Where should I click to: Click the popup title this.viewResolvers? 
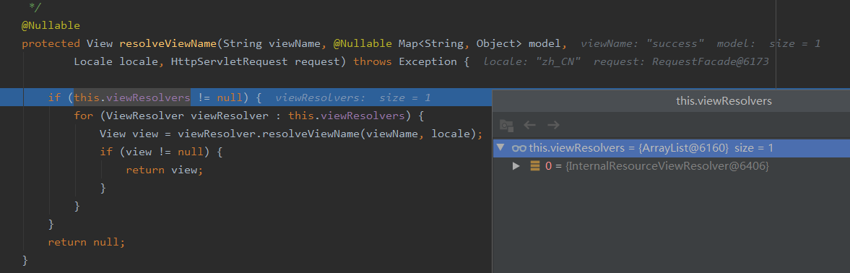coord(724,101)
